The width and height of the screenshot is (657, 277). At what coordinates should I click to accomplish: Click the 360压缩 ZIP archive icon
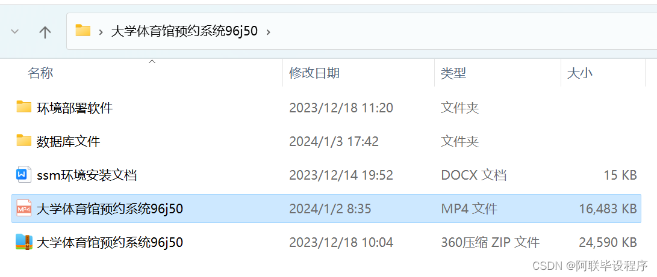24,242
